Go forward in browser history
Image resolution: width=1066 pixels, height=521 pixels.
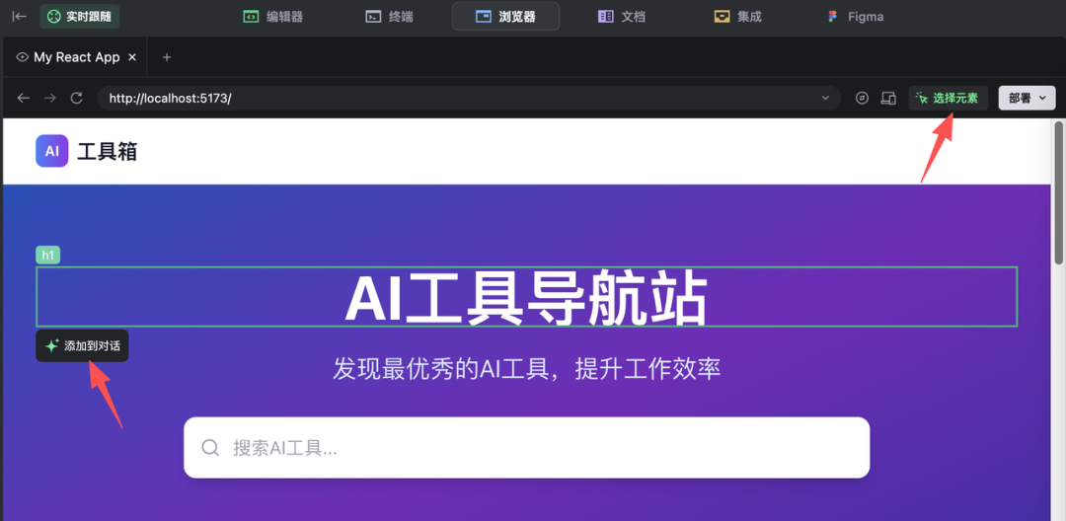pos(49,98)
